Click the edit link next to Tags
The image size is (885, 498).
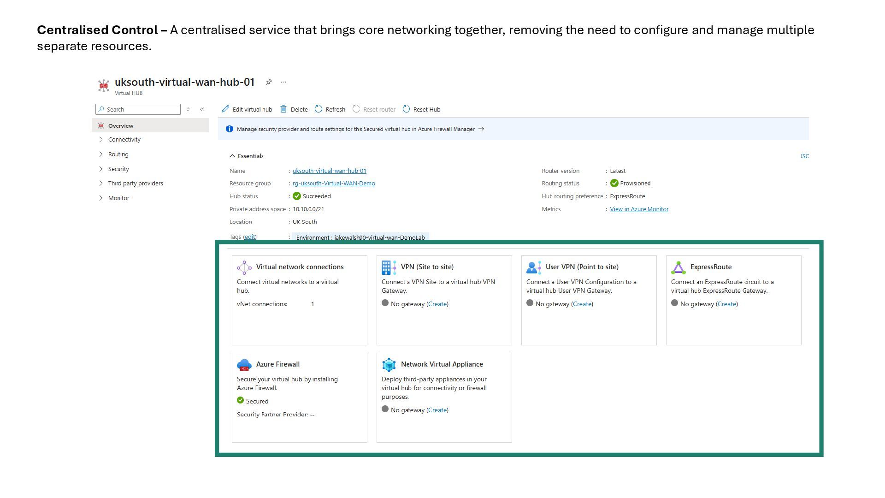[x=250, y=237]
